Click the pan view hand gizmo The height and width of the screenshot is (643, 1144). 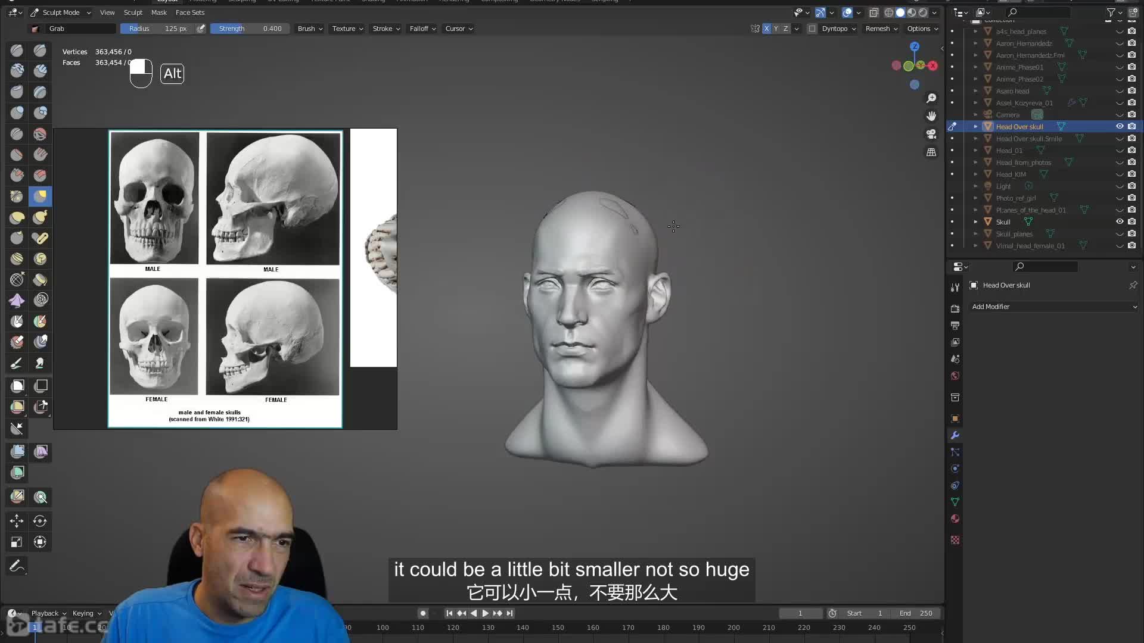[x=931, y=116]
